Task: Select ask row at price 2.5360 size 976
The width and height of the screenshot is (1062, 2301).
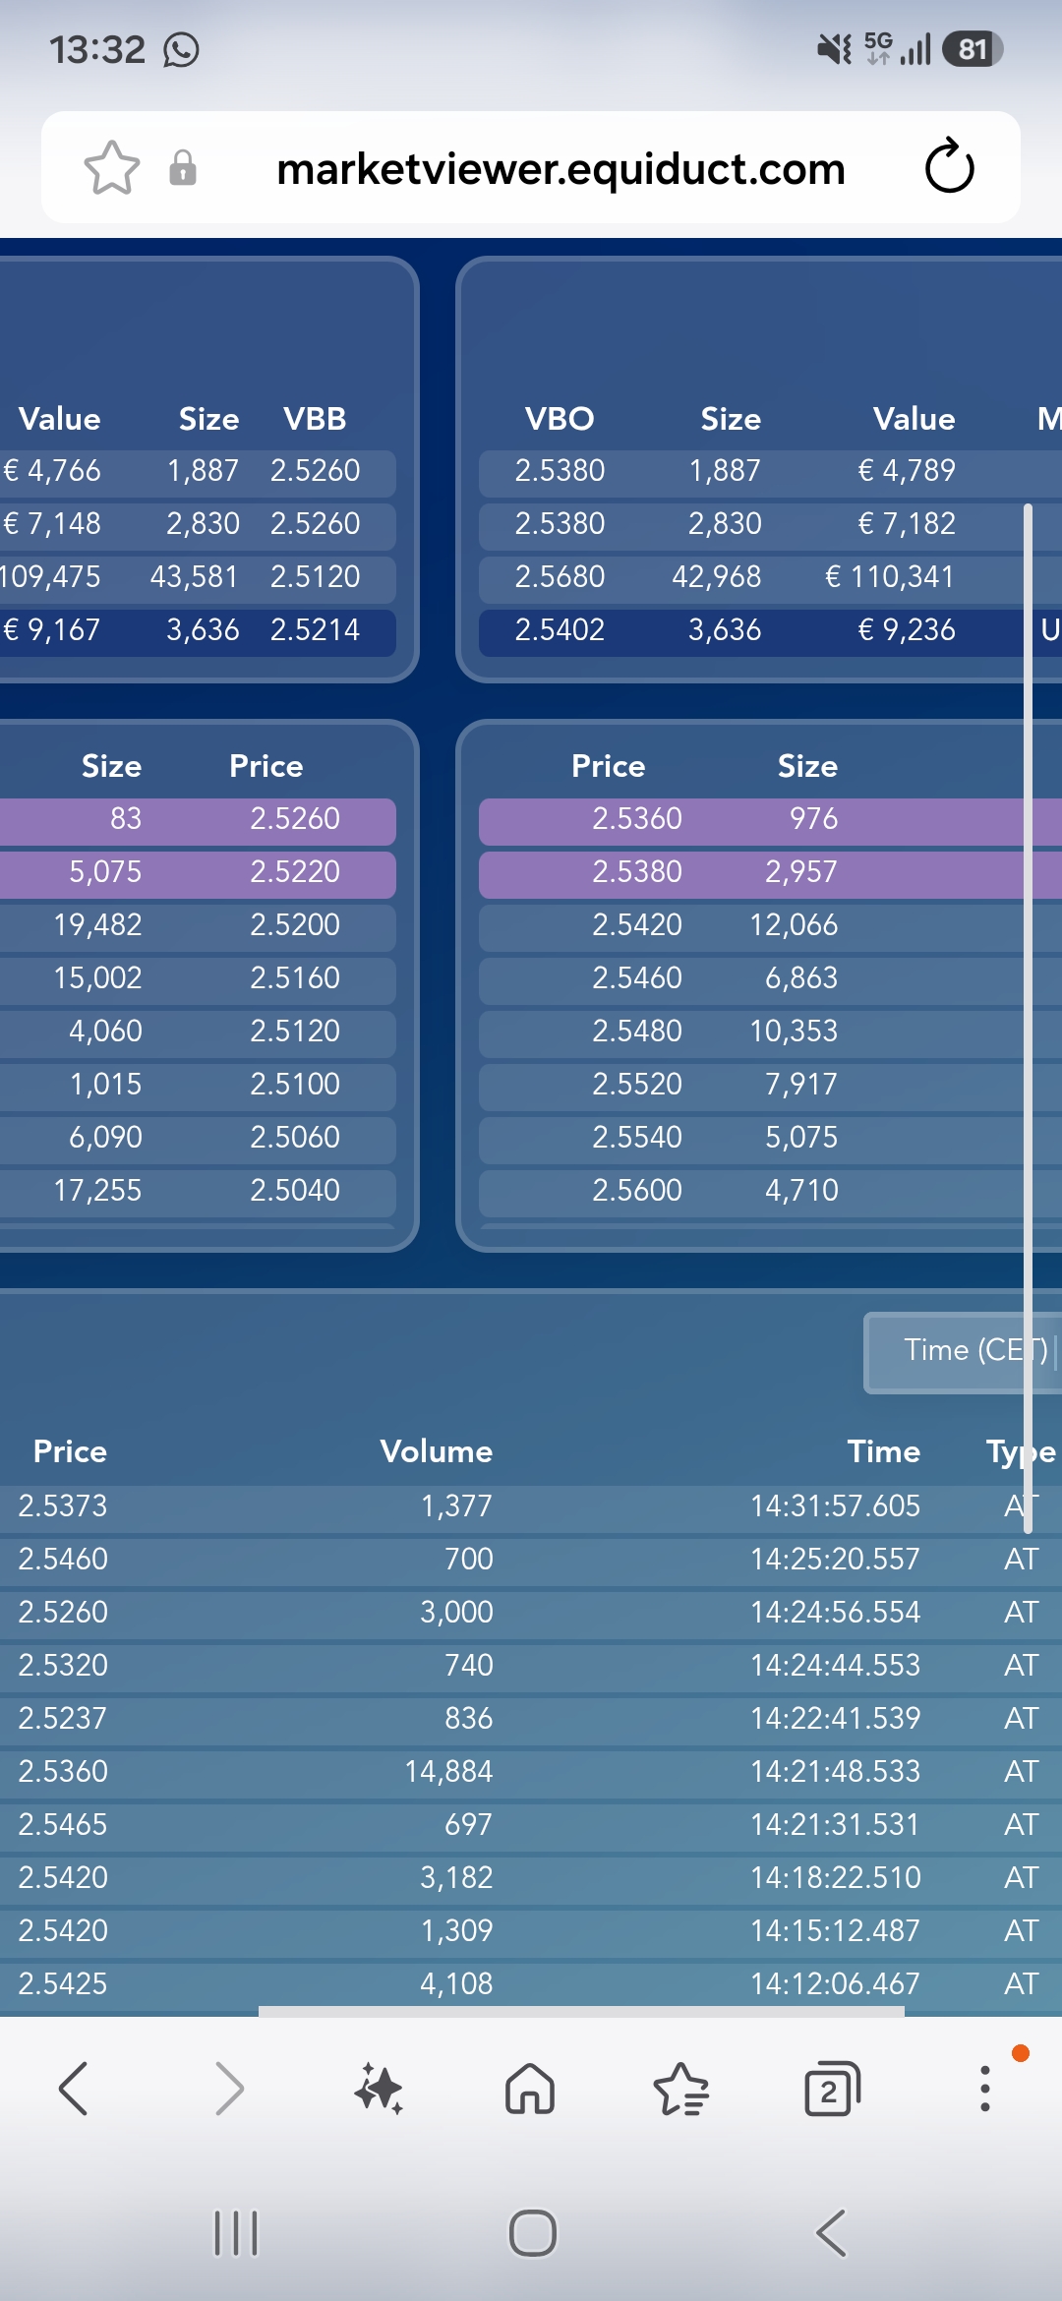Action: pyautogui.click(x=770, y=820)
